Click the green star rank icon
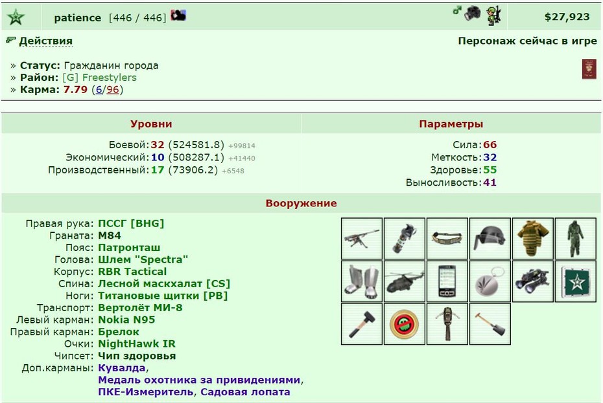Screen dimensions: 603x403 [x=16, y=17]
